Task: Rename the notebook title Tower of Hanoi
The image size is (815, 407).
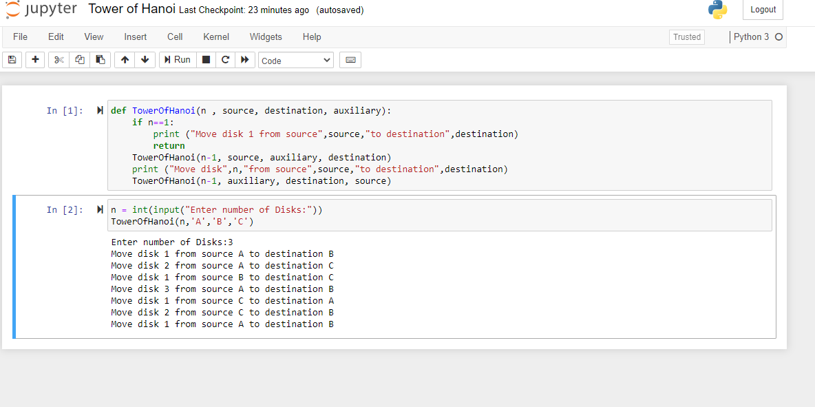Action: (132, 10)
